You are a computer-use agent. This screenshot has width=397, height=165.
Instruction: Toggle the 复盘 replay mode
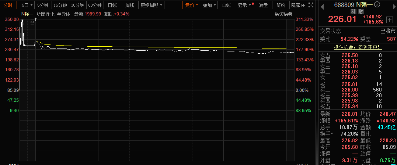(x=264, y=5)
